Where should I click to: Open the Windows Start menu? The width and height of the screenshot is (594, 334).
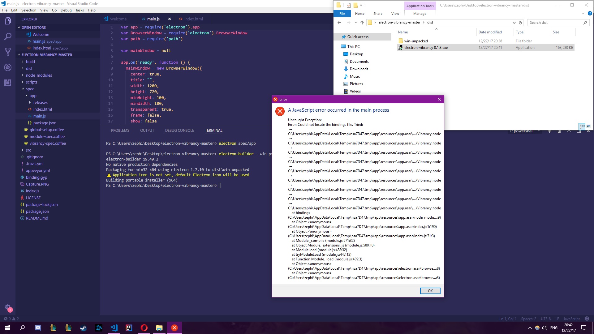(7, 328)
